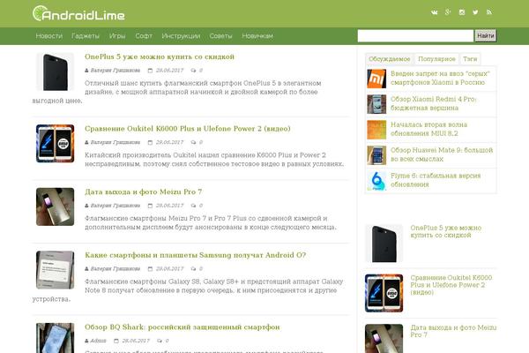The image size is (529, 353).
Task: Click comments icon under OnePlus 5 article
Action: [193, 71]
